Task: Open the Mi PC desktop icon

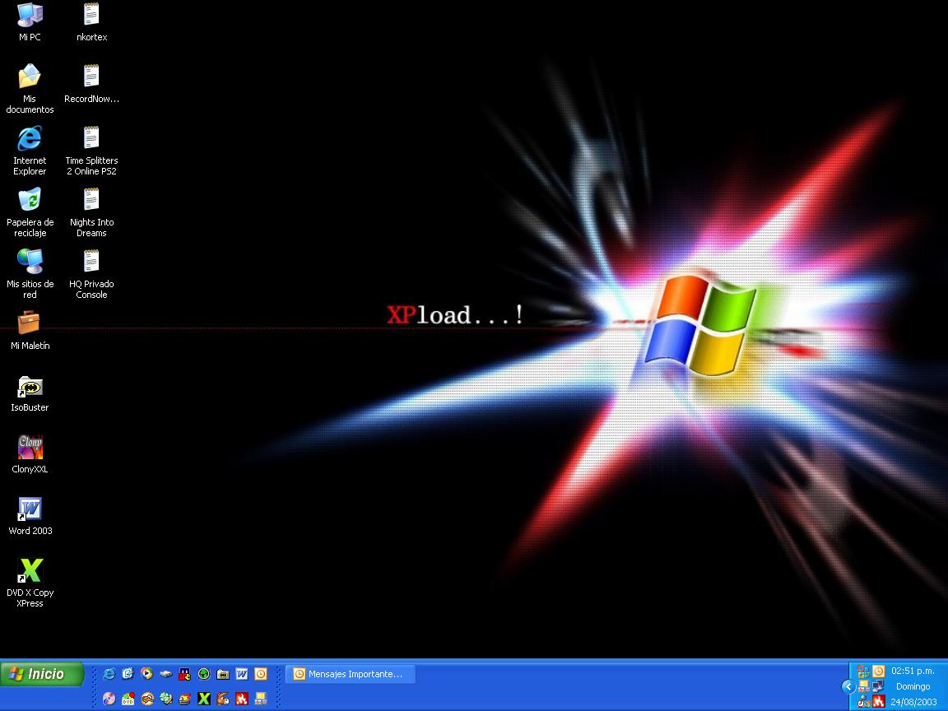Action: pyautogui.click(x=30, y=16)
